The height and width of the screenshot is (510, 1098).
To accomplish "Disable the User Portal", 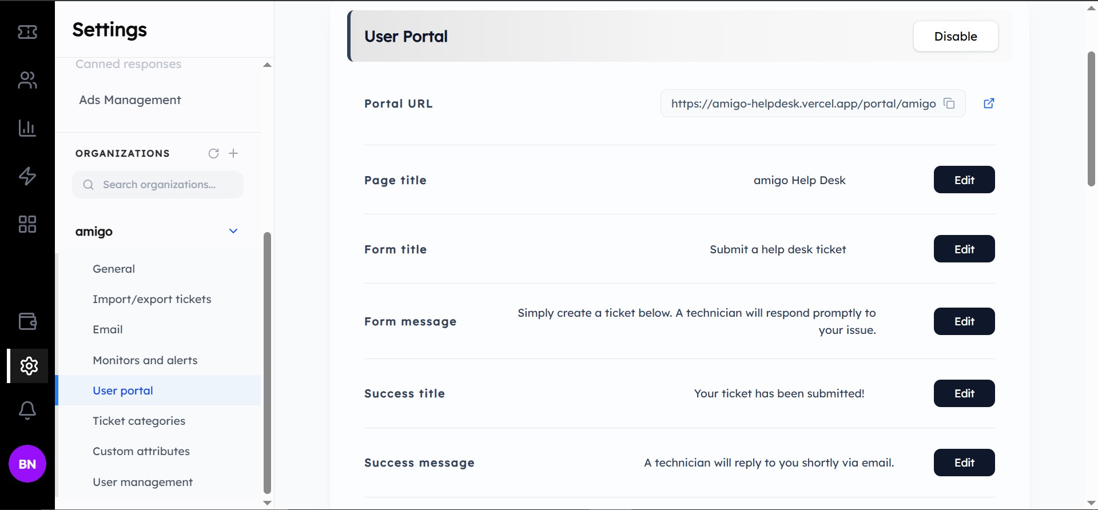I will (956, 36).
